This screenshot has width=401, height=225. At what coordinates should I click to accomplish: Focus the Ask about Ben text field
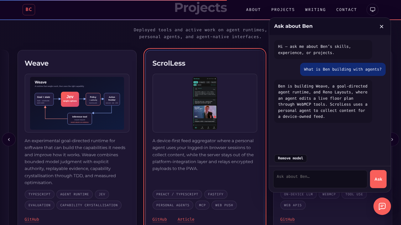(x=320, y=179)
